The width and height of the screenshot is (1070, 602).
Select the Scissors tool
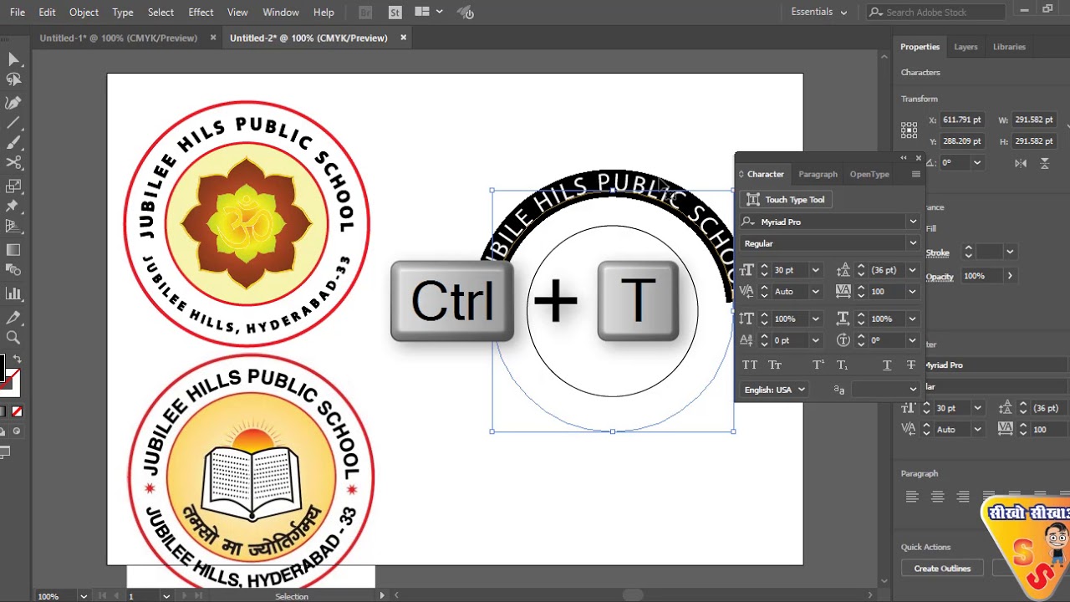tap(13, 163)
